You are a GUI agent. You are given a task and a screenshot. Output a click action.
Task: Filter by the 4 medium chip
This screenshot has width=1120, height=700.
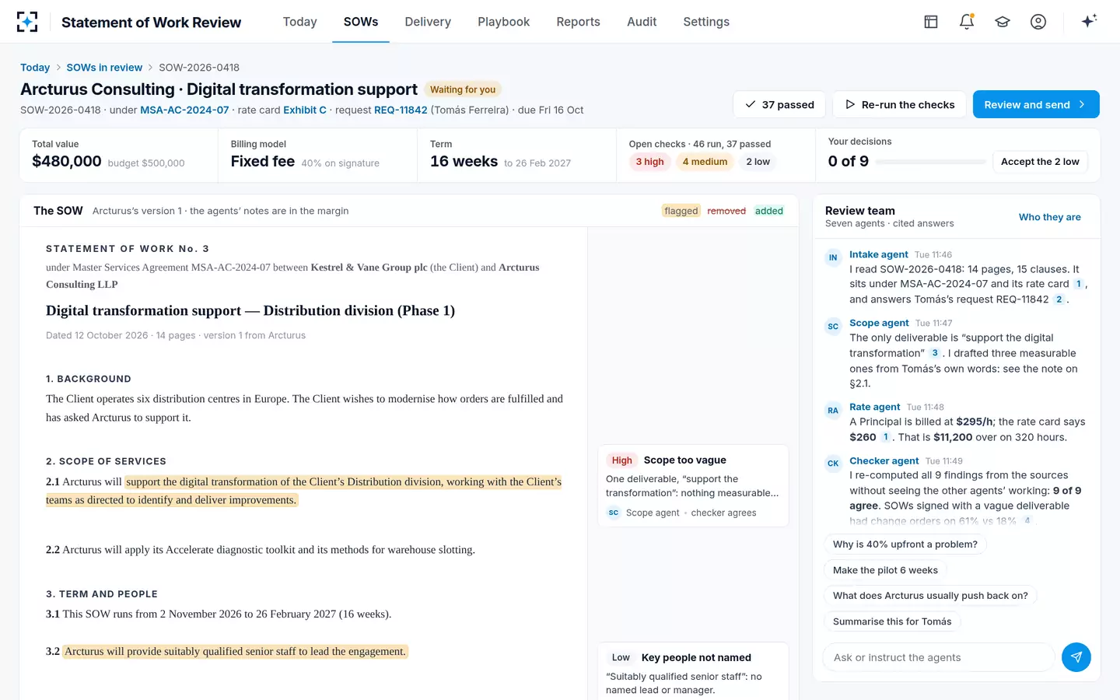pos(705,162)
